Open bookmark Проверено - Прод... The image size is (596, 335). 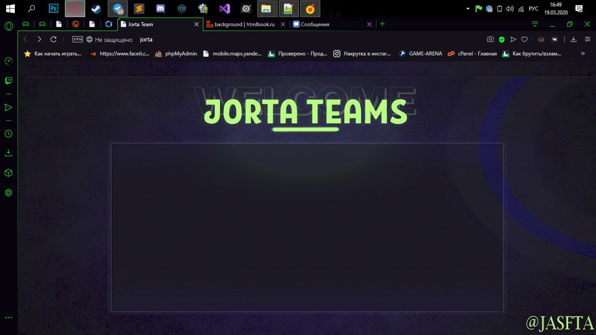298,54
